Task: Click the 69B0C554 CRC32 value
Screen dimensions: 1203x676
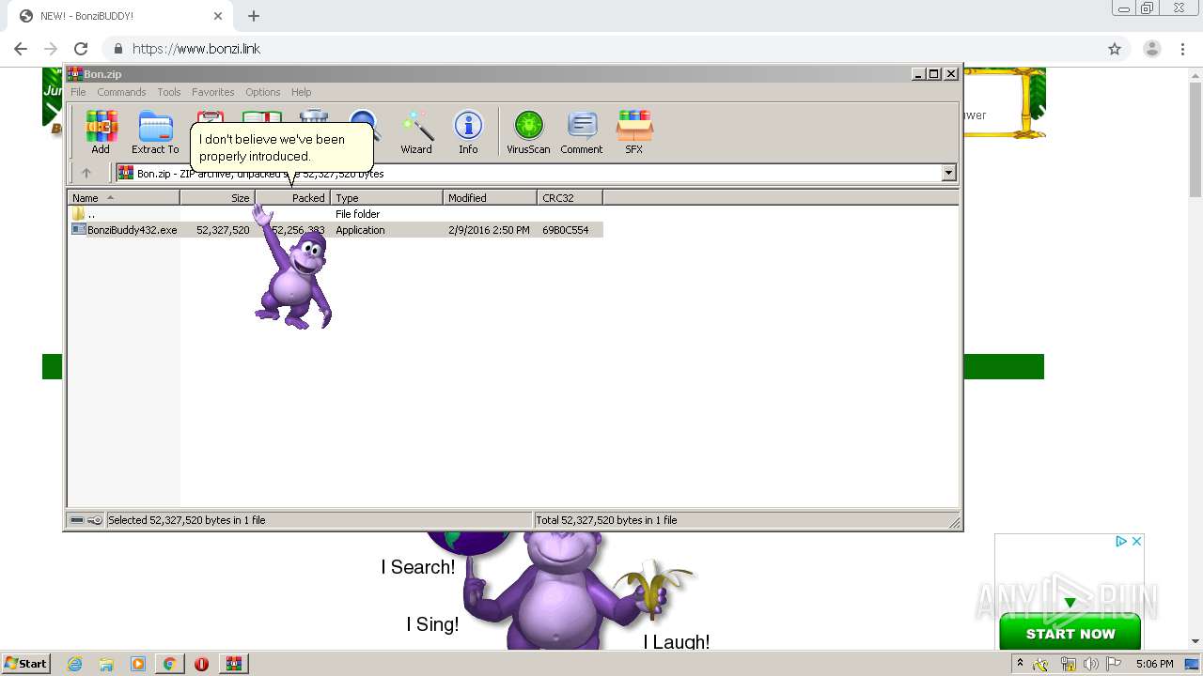Action: pyautogui.click(x=565, y=230)
